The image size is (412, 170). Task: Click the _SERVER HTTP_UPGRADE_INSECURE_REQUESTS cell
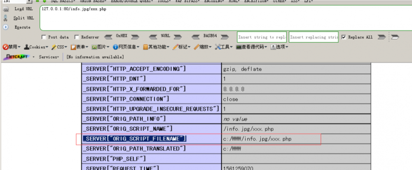click(151, 109)
